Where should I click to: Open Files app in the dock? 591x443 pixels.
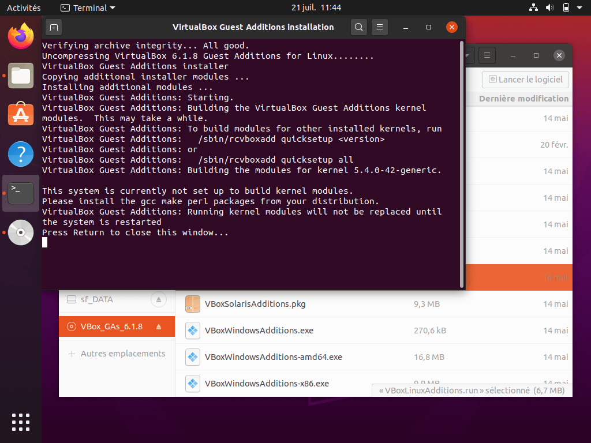tap(21, 76)
